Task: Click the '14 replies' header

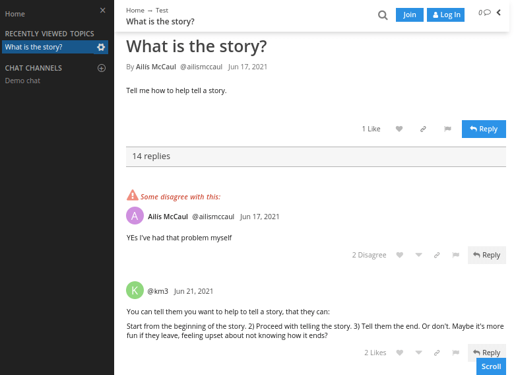Action: pos(151,156)
